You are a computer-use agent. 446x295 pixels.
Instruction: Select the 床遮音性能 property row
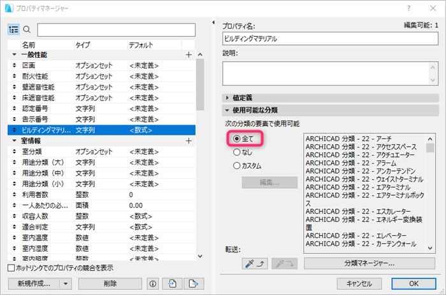point(101,98)
